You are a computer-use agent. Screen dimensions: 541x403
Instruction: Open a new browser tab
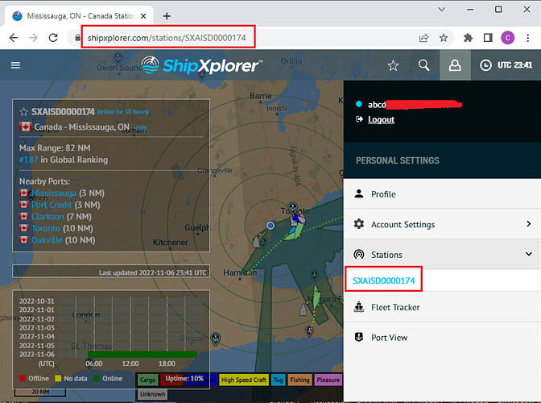(x=167, y=16)
